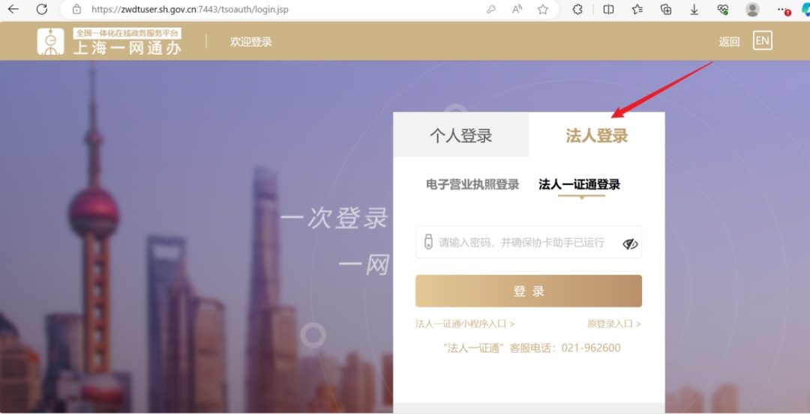Open the browser Extensions puzzle icon
This screenshot has width=810, height=414.
click(577, 10)
